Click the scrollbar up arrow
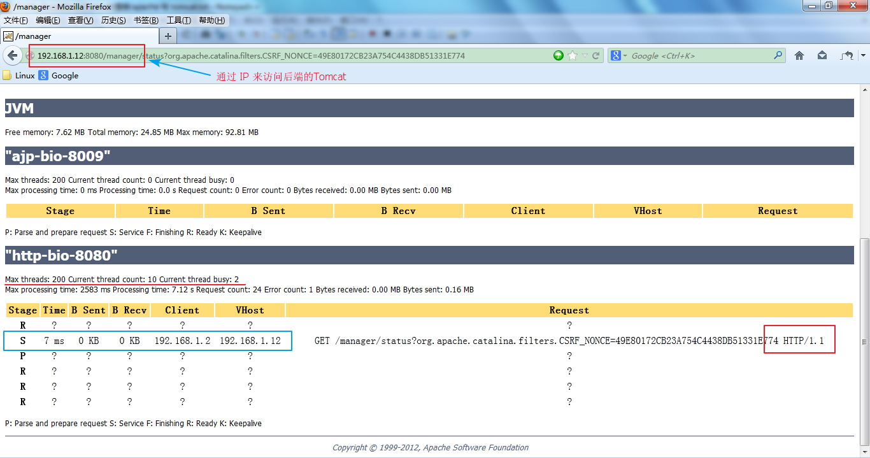870x458 pixels. pos(864,91)
